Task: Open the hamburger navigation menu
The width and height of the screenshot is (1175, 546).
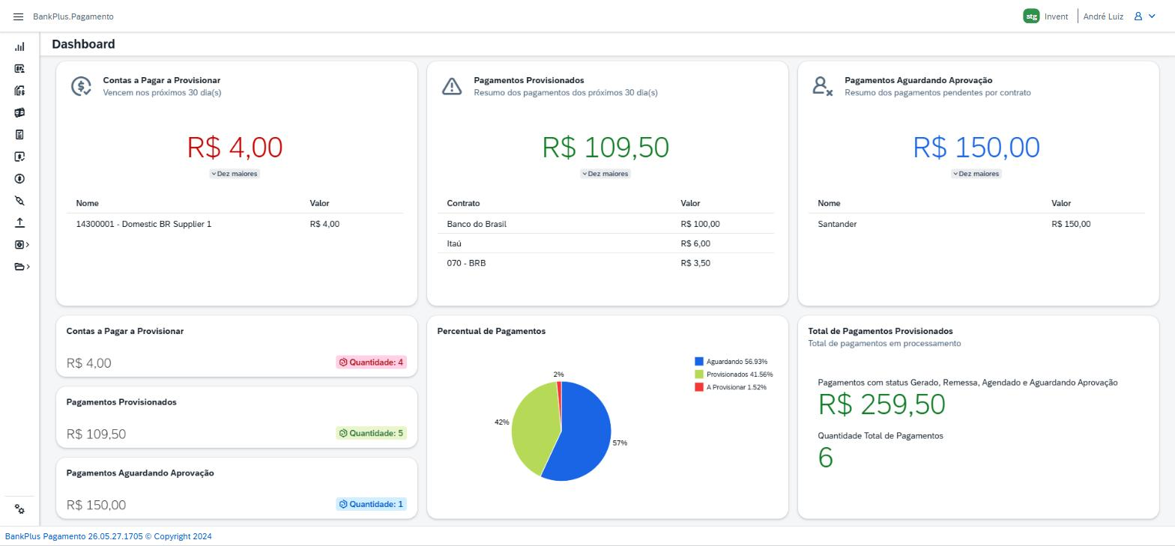Action: (18, 16)
